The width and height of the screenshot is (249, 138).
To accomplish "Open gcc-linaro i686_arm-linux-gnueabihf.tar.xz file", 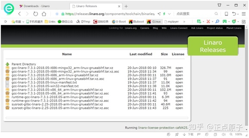I will 55,75.
